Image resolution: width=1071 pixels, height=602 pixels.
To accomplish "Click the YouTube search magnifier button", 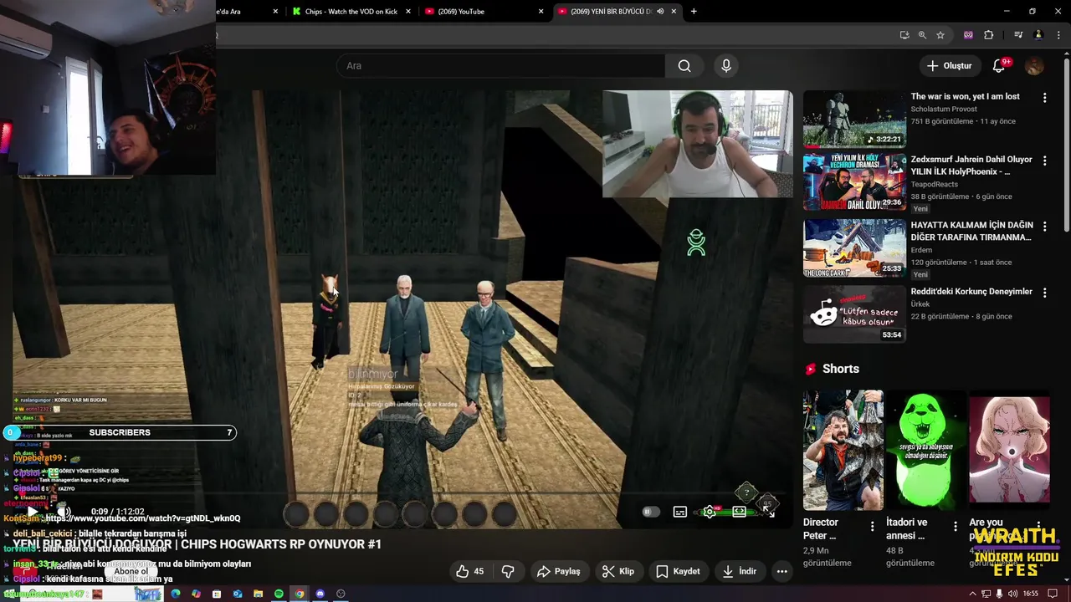I will coord(684,66).
